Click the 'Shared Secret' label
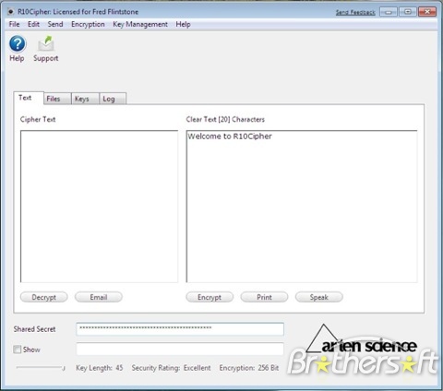Viewport: 443px width, 391px height. [x=34, y=329]
